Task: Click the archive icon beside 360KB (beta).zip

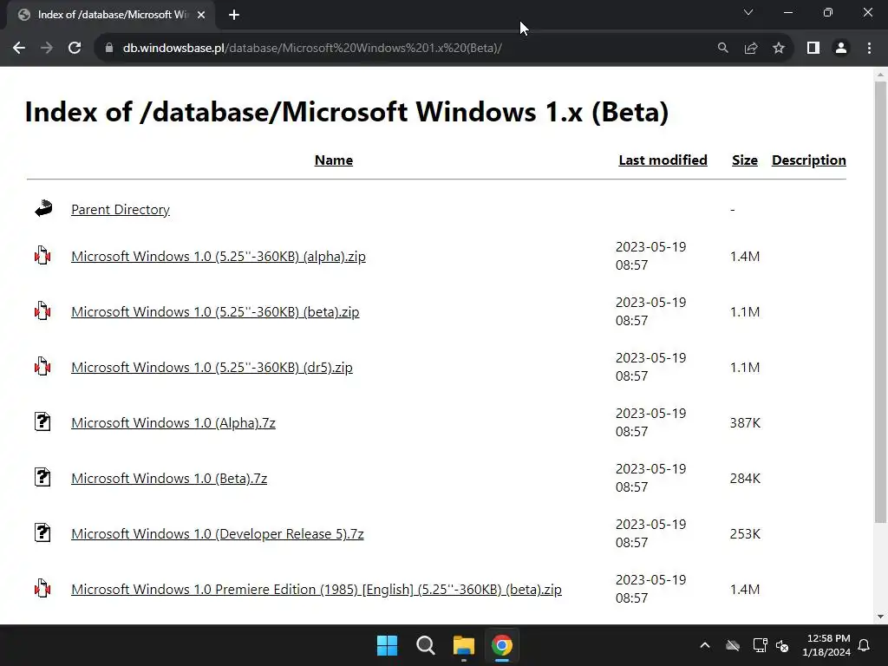Action: tap(42, 311)
